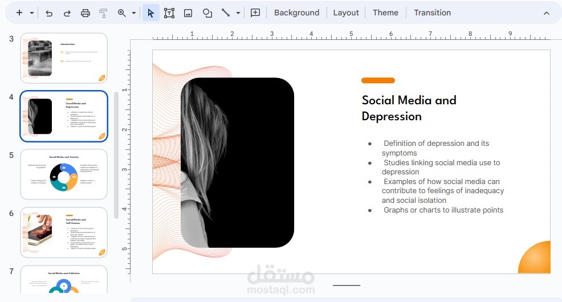Image resolution: width=562 pixels, height=302 pixels.
Task: Click the horizontal ruler above the slide
Action: 351,35
